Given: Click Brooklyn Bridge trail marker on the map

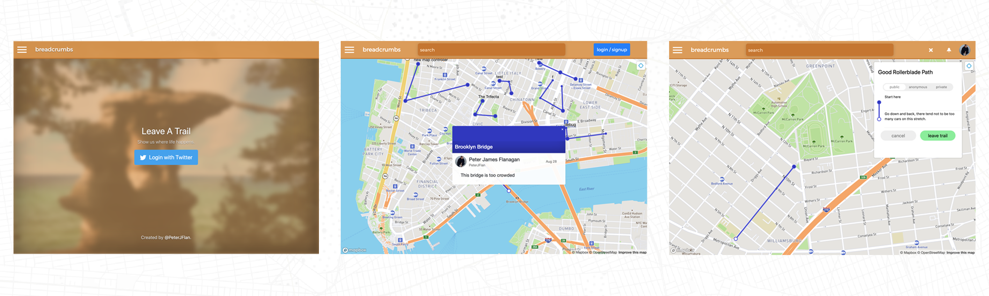Looking at the screenshot, I should pyautogui.click(x=508, y=190).
